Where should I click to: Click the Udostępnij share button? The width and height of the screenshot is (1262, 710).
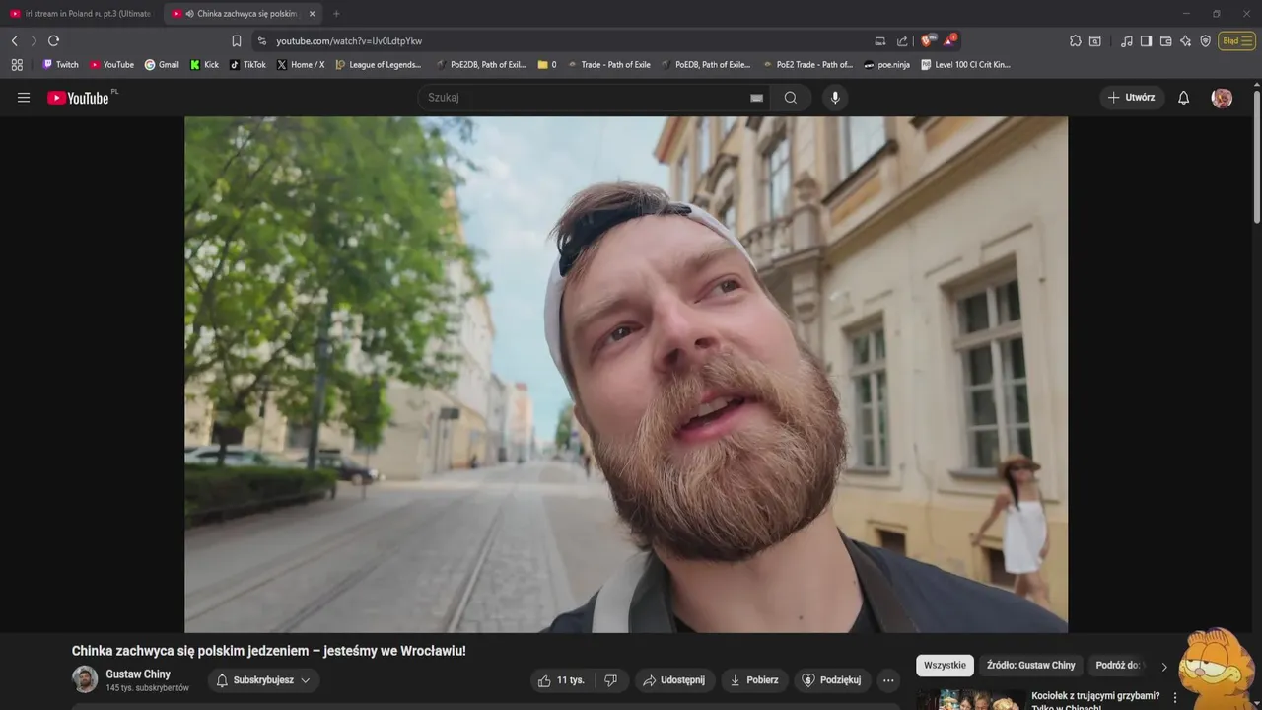tap(673, 680)
